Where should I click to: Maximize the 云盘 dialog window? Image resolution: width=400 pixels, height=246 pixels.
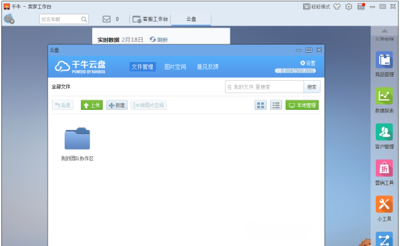point(309,50)
